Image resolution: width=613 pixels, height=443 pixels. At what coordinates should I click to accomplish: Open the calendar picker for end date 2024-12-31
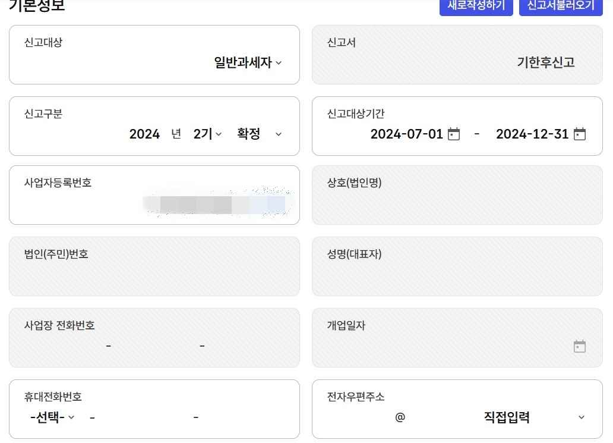579,134
